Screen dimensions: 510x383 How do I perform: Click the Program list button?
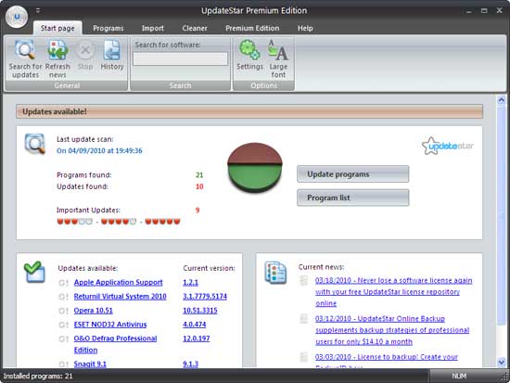353,198
